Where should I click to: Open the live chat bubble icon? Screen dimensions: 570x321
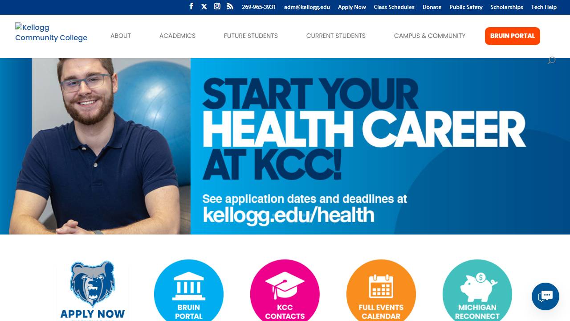coord(546,296)
